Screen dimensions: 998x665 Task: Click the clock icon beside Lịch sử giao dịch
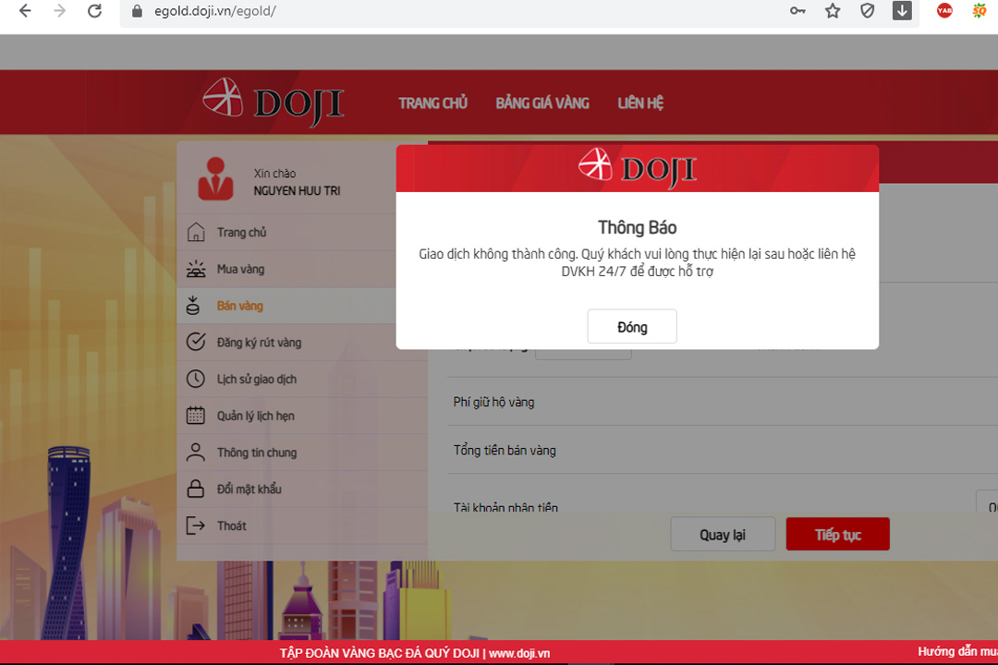tap(195, 379)
